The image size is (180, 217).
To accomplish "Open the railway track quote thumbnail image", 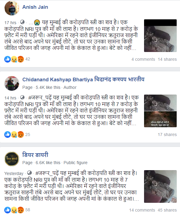I will click(x=160, y=119).
